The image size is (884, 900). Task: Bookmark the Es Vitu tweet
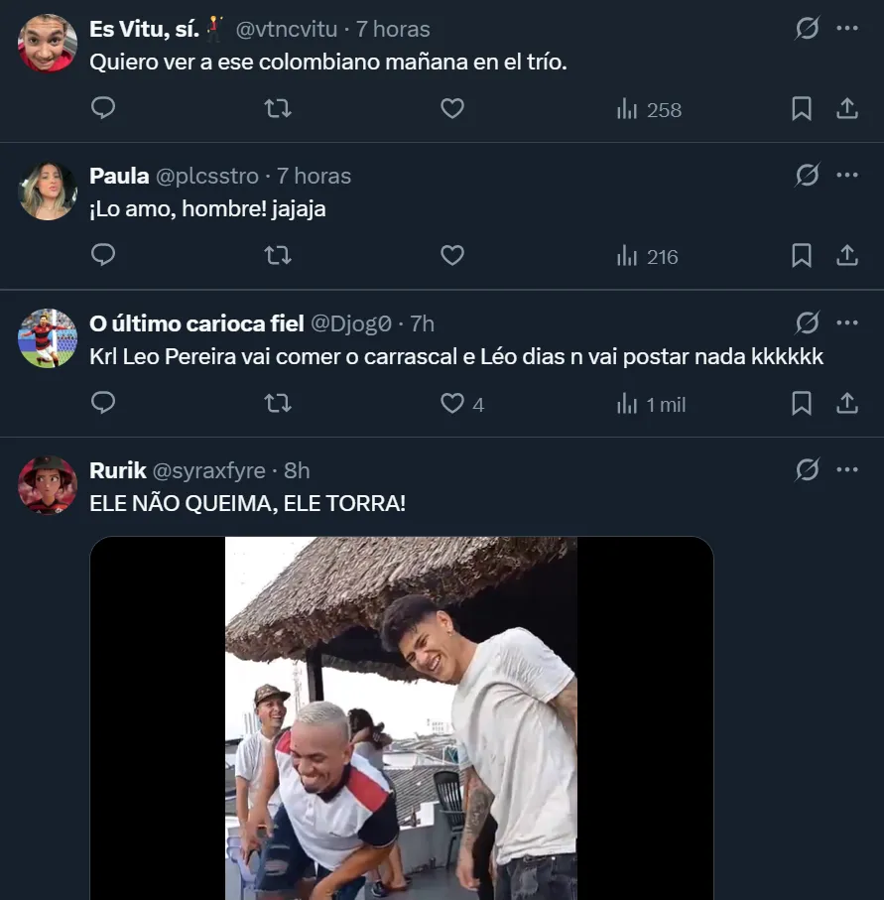802,109
